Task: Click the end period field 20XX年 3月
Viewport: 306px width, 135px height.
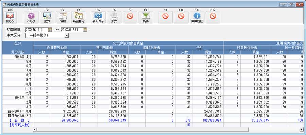Action: pos(72,30)
